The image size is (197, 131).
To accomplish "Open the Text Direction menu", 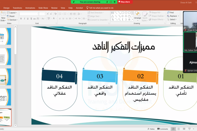I will (96, 13).
